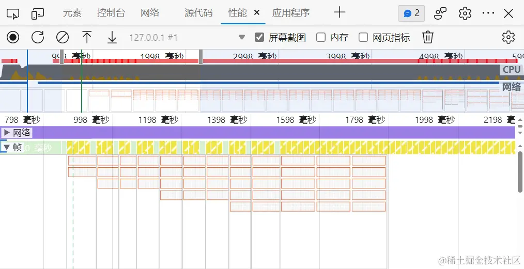This screenshot has height=269, width=524.
Task: Clear the performance recording
Action: click(x=63, y=37)
